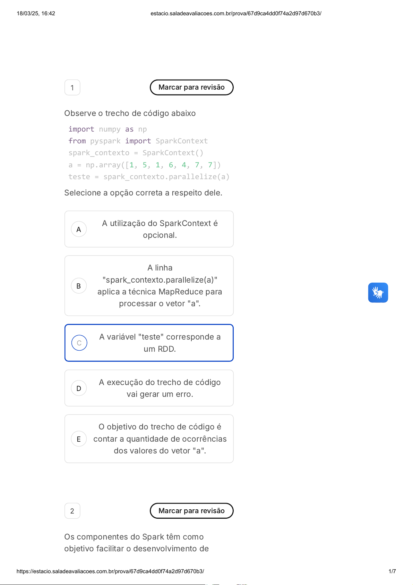Mark question 2 for review
Image resolution: width=413 pixels, height=585 pixels.
[x=191, y=511]
